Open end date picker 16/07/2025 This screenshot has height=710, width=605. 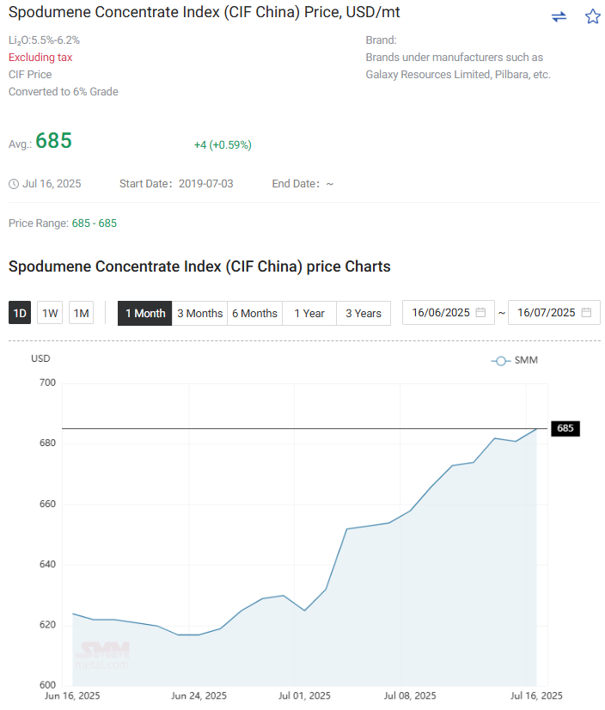point(554,312)
